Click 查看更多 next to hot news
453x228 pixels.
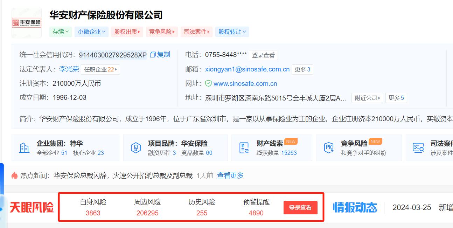[x=230, y=175]
